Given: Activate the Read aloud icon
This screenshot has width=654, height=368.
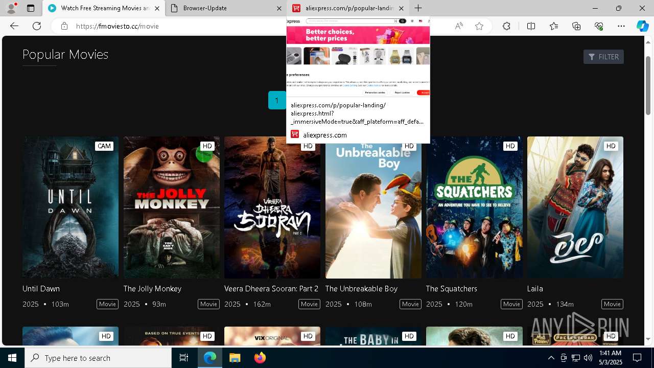Looking at the screenshot, I should pyautogui.click(x=459, y=26).
